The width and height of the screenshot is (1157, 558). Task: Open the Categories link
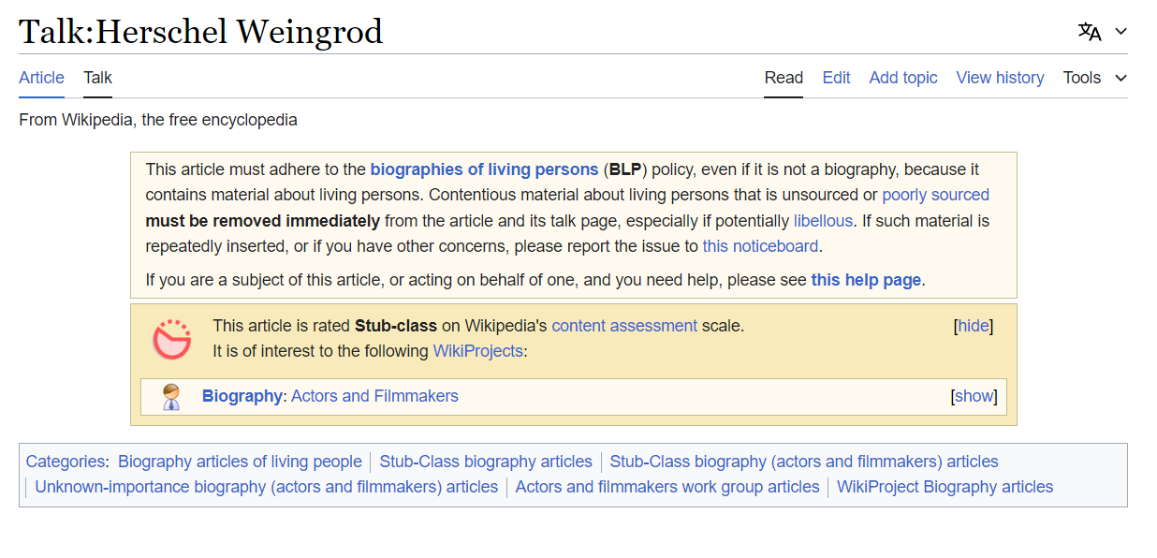pyautogui.click(x=66, y=462)
